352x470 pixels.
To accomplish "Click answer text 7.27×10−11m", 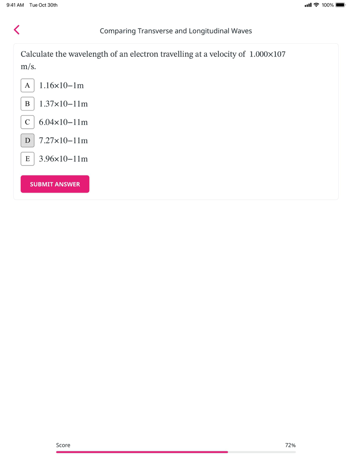I will 63,141.
